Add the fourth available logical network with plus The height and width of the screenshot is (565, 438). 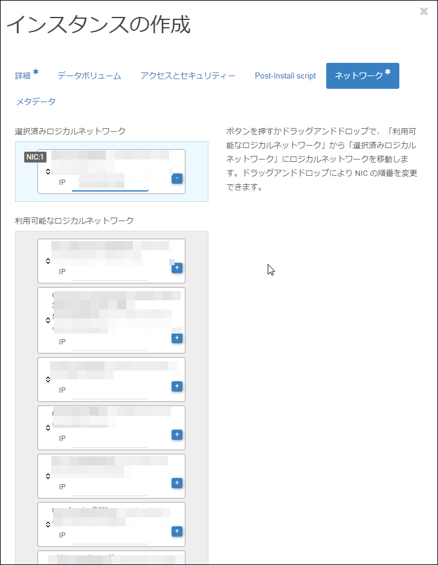[177, 434]
